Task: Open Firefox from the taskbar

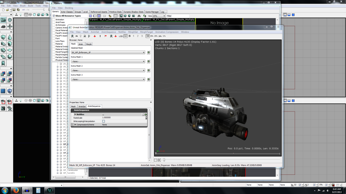Action: (16, 191)
